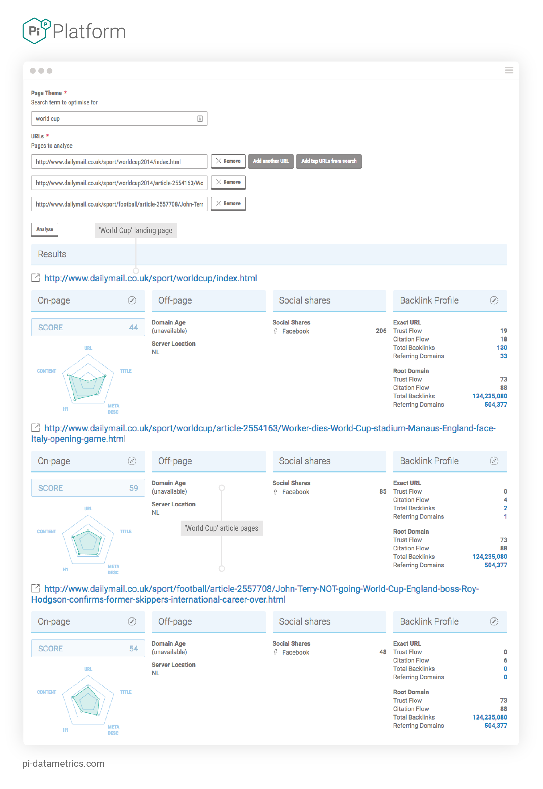Image resolution: width=543 pixels, height=789 pixels.
Task: Click third result's Root Domain referring domains 504,377
Action: 496,726
